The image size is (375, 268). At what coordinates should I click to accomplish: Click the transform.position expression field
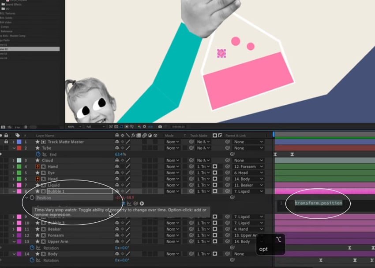[x=319, y=203]
